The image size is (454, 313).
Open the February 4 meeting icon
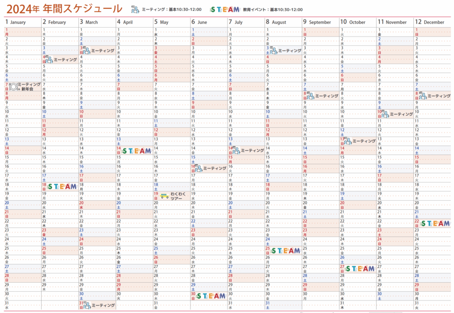(49, 59)
